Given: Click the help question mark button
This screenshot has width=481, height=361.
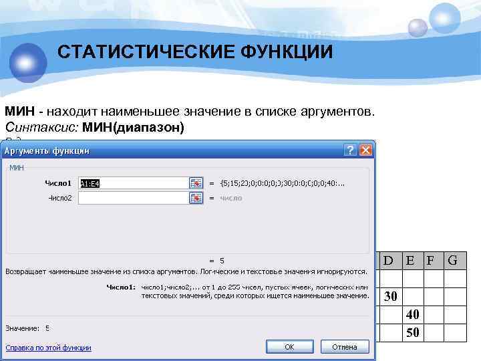Looking at the screenshot, I should tap(350, 150).
